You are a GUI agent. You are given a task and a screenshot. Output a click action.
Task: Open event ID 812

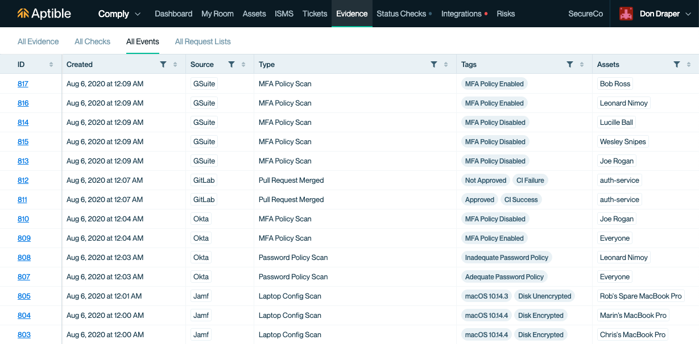[x=23, y=181]
